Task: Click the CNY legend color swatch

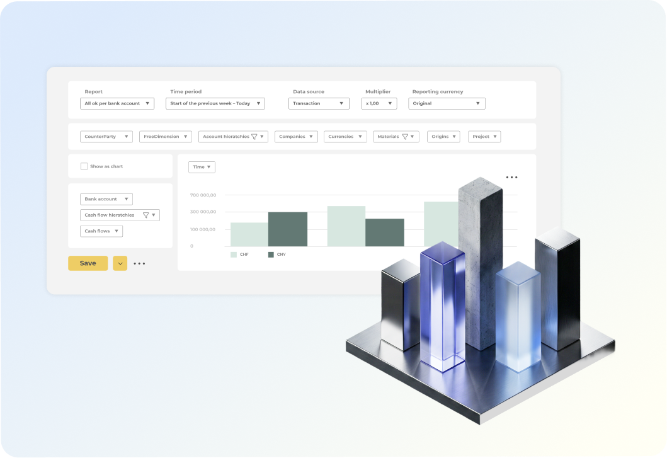Action: 271,255
